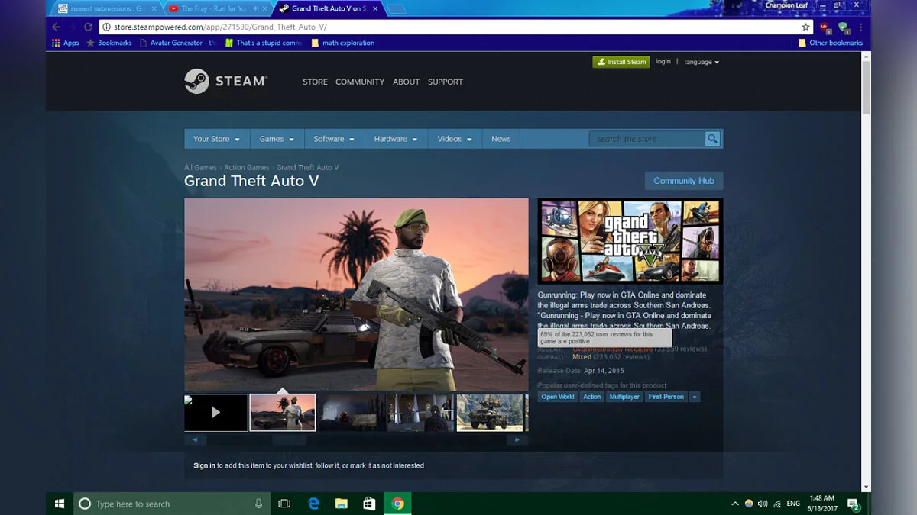Play the video thumbnail in the carousel

[215, 412]
